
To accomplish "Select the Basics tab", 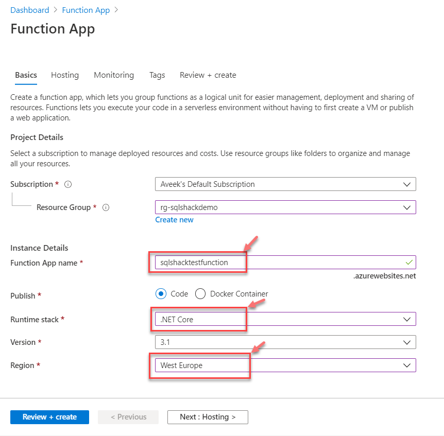I will coord(26,75).
